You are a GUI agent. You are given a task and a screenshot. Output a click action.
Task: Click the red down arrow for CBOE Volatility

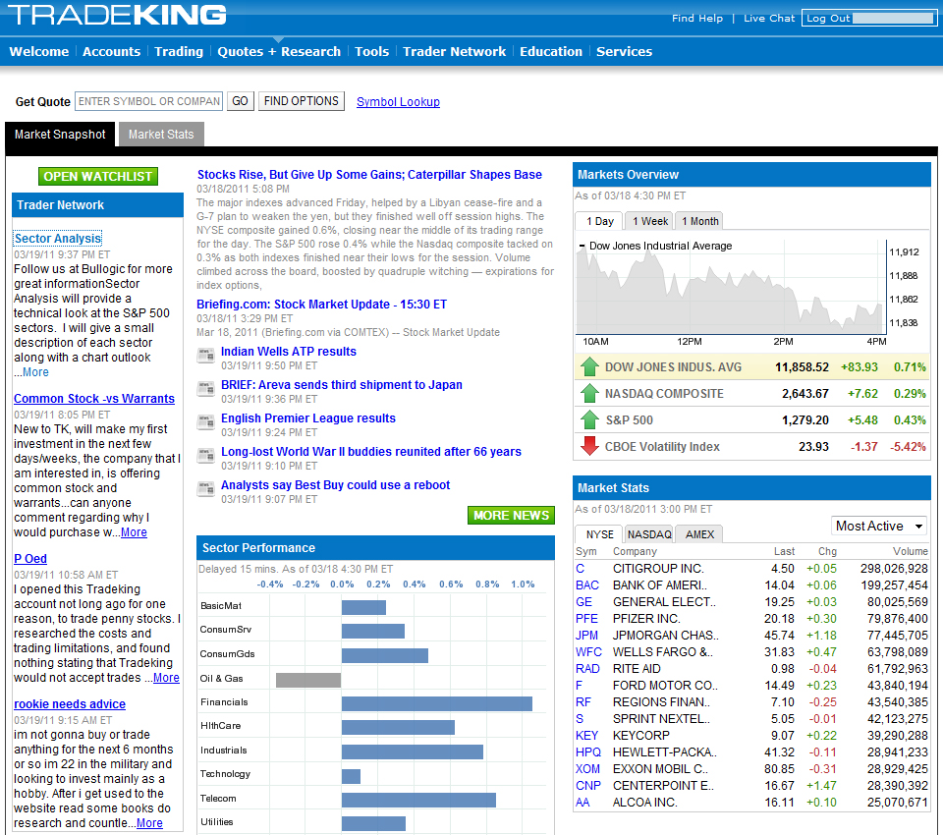tap(589, 446)
